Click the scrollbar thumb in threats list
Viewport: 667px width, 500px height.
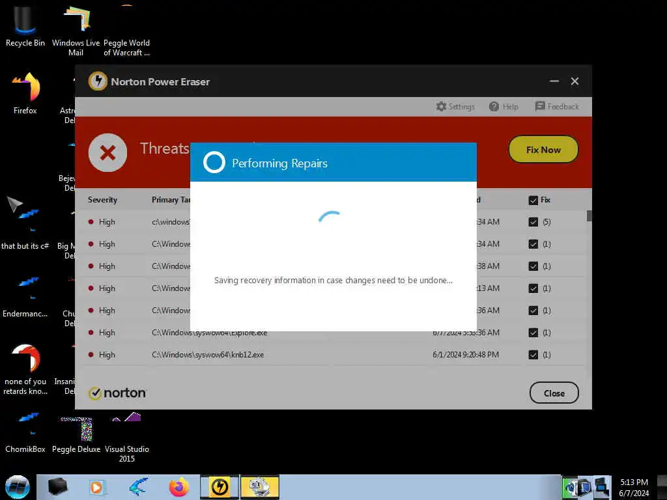click(589, 216)
